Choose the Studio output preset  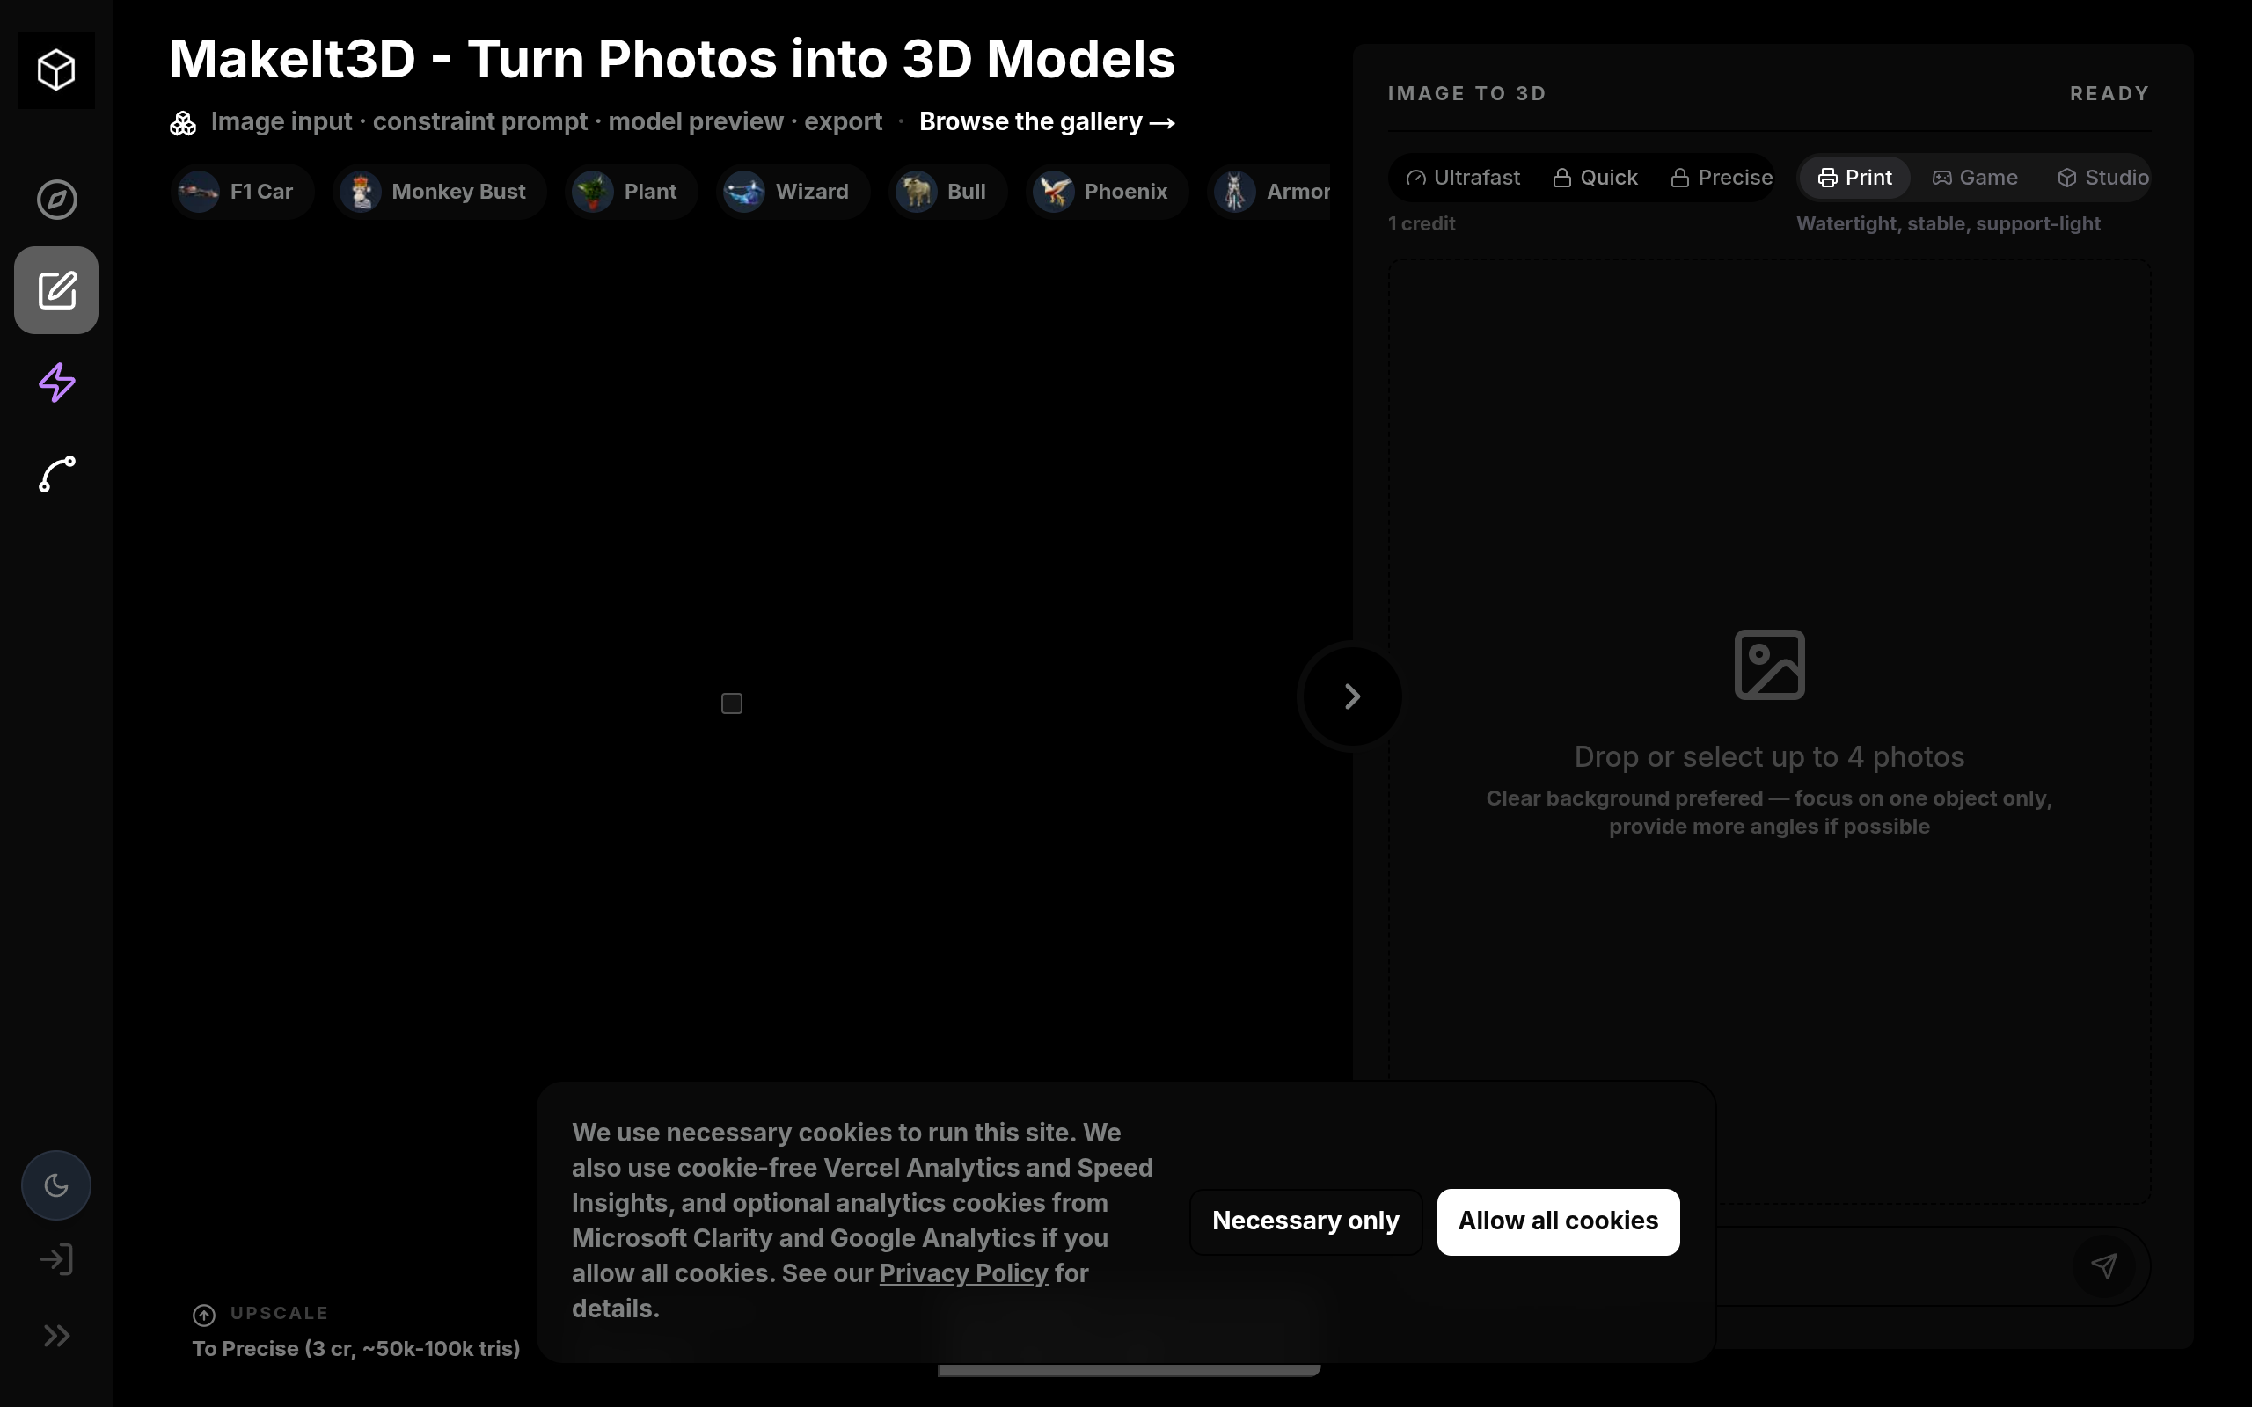pyautogui.click(x=2103, y=178)
